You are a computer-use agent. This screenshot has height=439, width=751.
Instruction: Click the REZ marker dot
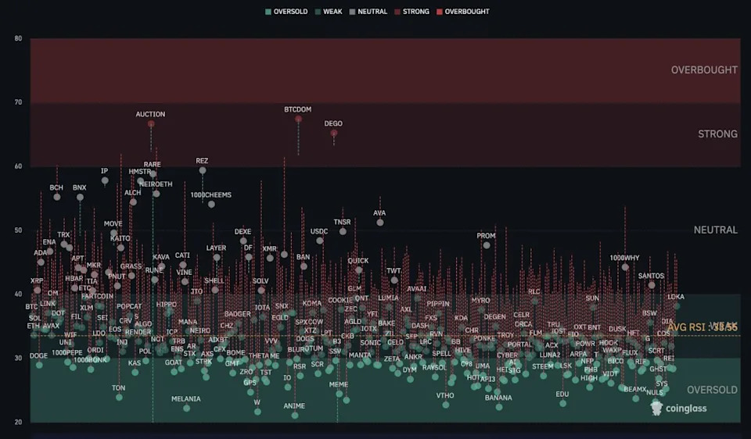[x=203, y=170]
